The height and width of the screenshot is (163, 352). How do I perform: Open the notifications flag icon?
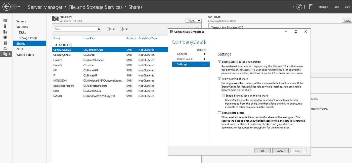[311, 7]
